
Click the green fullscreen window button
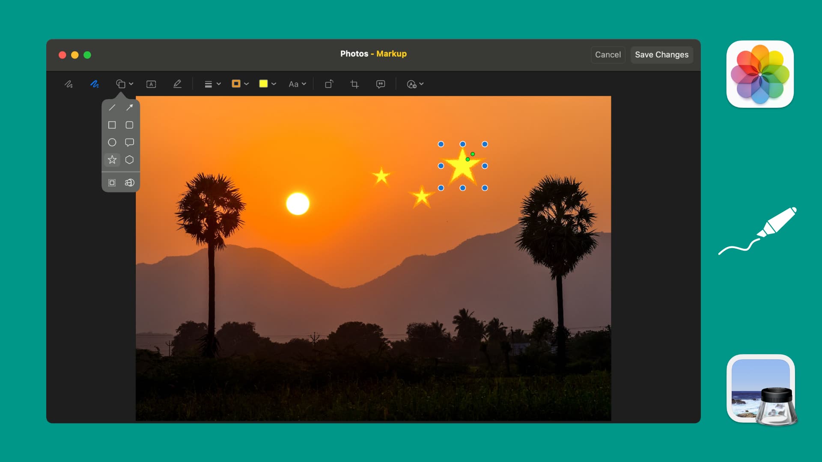tap(87, 55)
